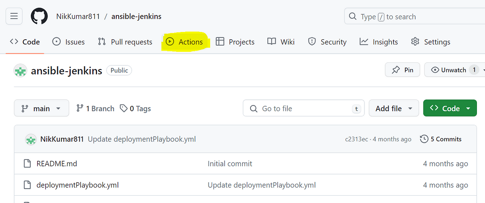Click the Unwatch button
Viewport: 485px width, 203px height.
[x=449, y=70]
